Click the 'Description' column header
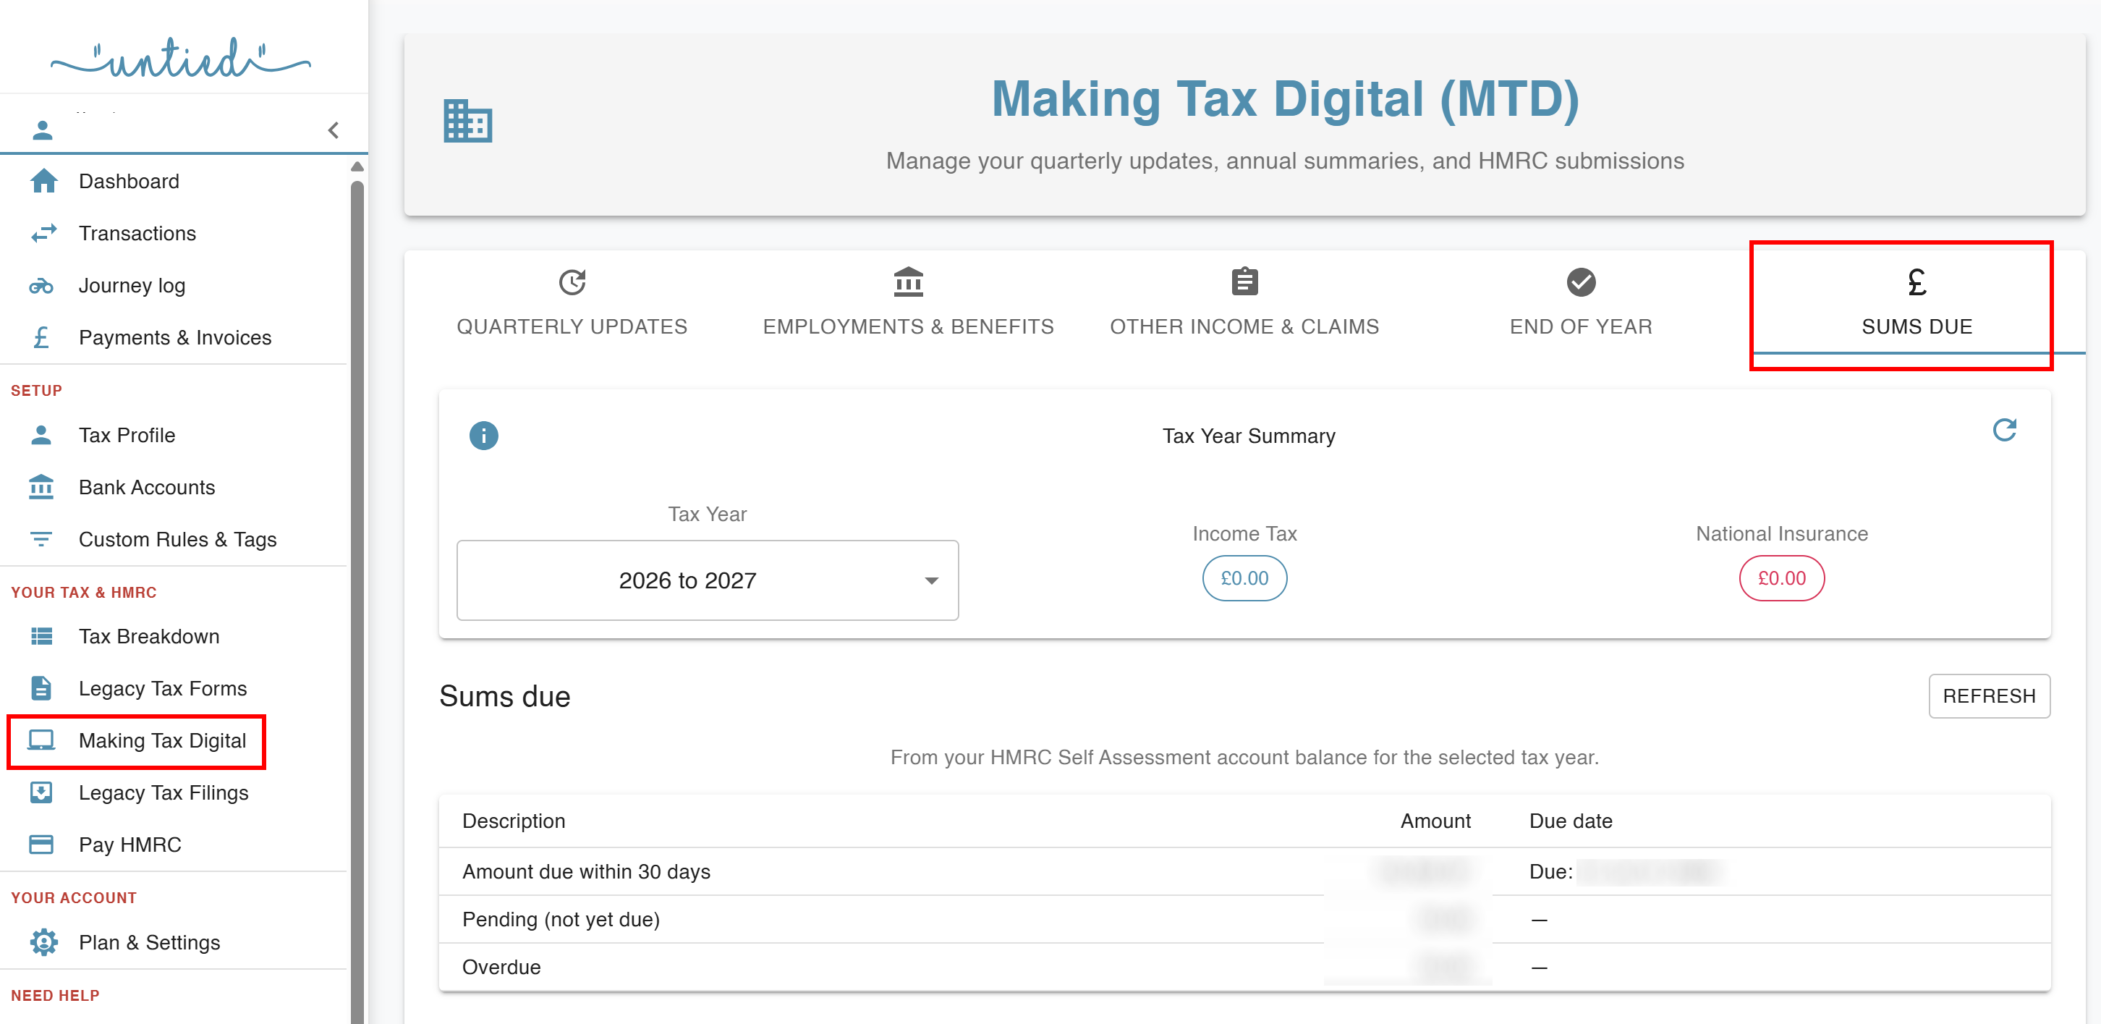2101x1024 pixels. click(x=513, y=821)
